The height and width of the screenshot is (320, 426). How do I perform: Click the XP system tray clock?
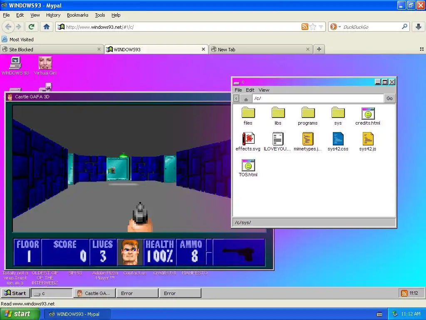point(411,314)
